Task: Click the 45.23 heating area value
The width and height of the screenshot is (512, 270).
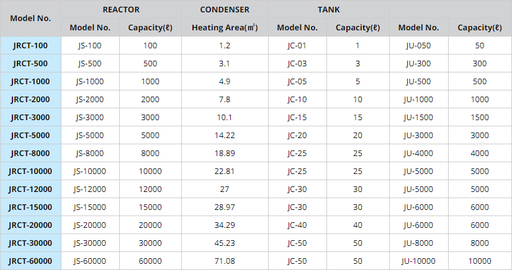Action: [x=225, y=243]
